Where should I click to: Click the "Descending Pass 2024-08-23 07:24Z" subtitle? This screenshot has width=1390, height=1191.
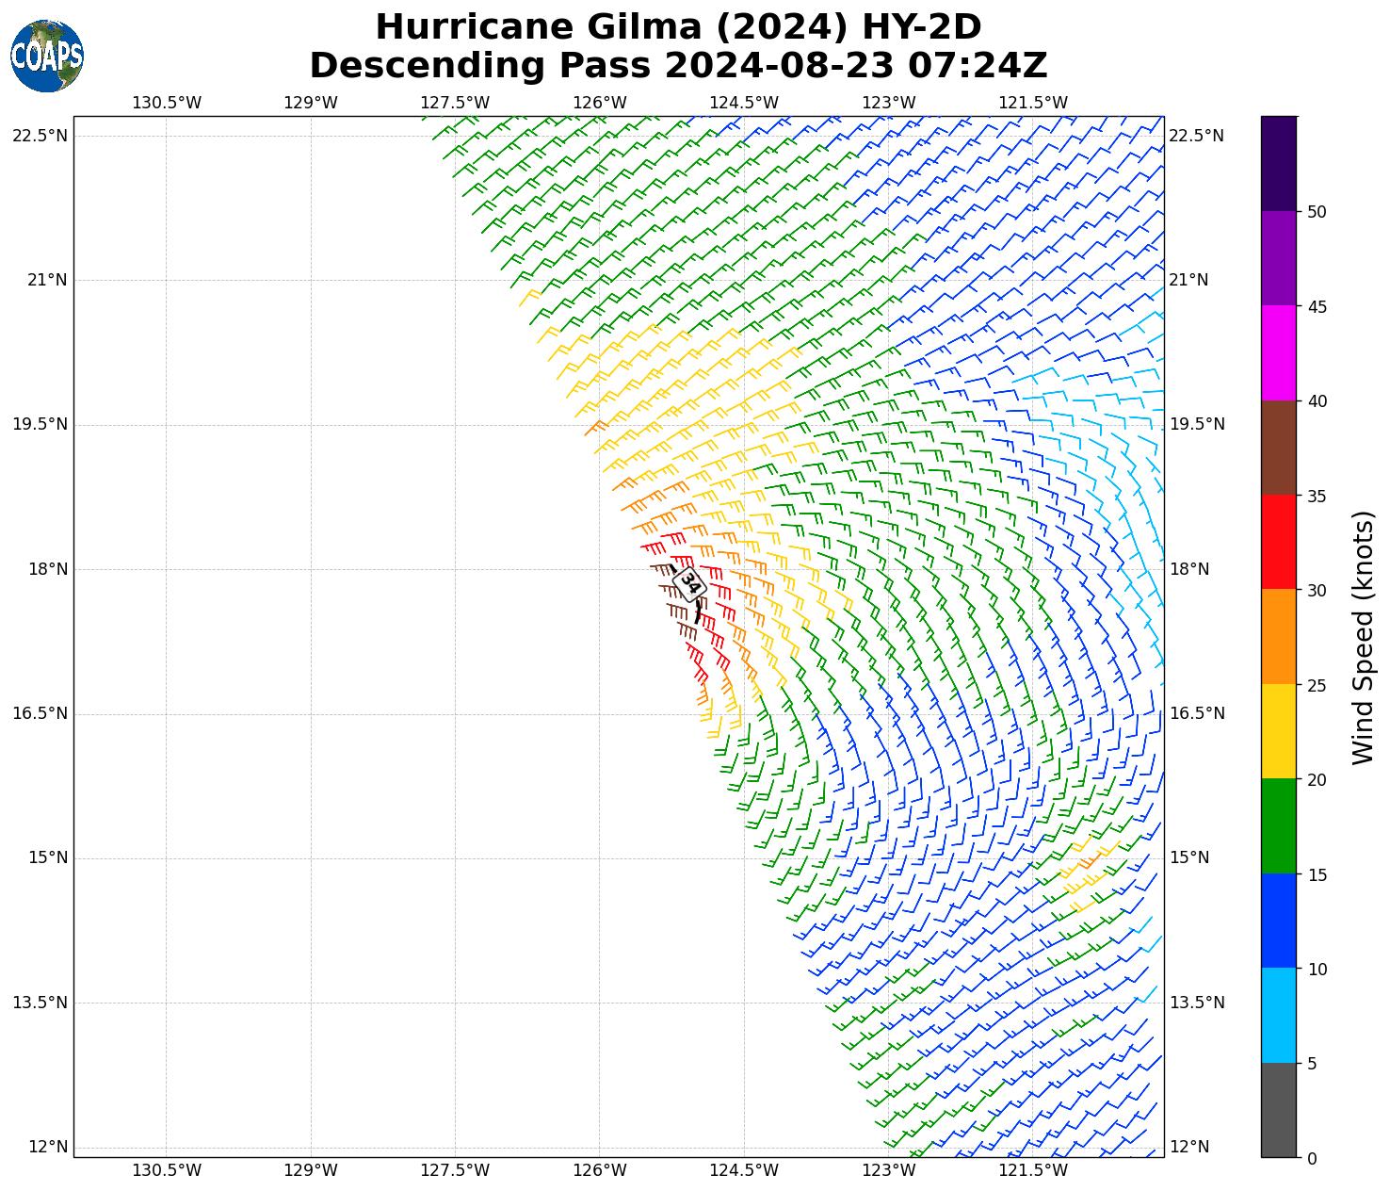pyautogui.click(x=678, y=66)
